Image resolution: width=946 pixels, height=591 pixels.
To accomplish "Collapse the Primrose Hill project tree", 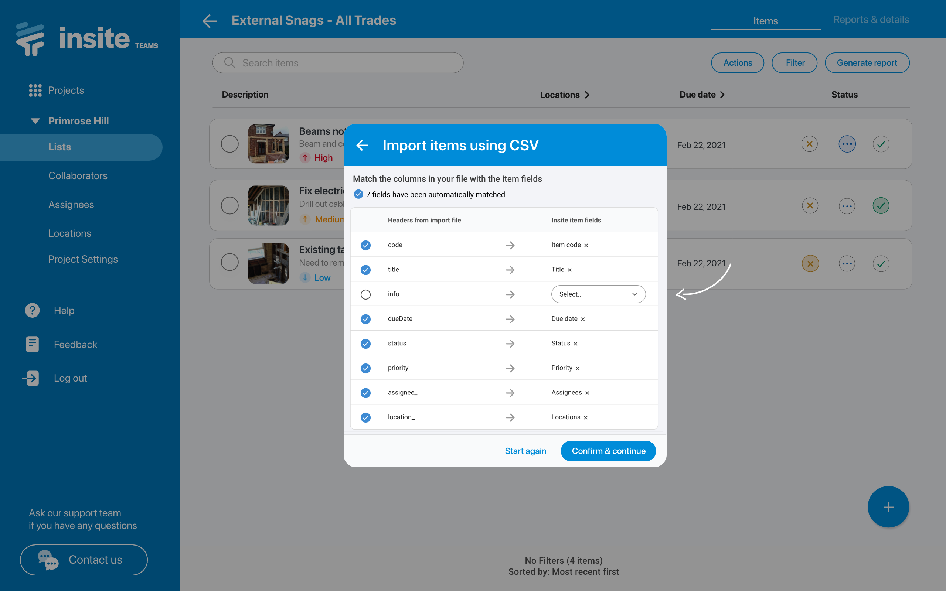I will [35, 121].
